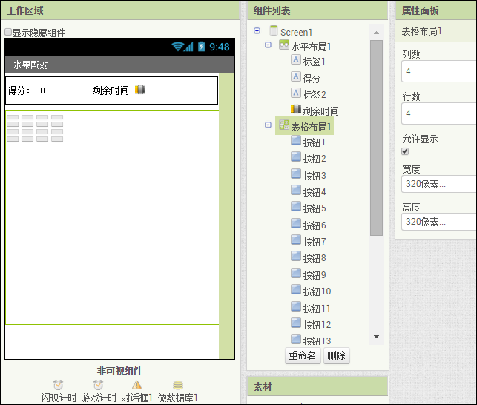Click the Screen1 component icon
The width and height of the screenshot is (477, 405).
point(274,30)
